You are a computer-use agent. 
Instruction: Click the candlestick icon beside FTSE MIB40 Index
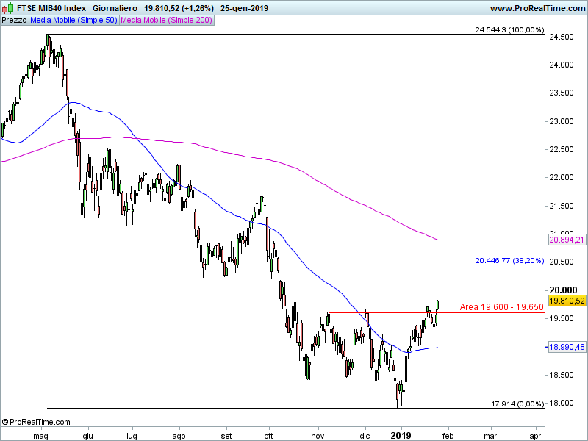click(7, 8)
